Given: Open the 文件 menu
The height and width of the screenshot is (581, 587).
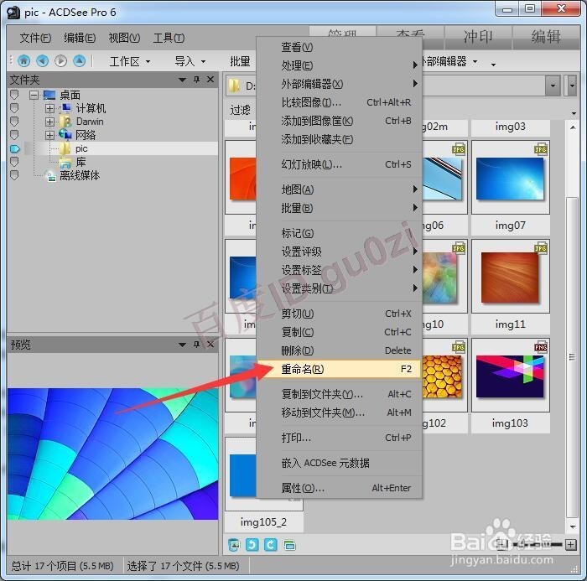Looking at the screenshot, I should pyautogui.click(x=35, y=38).
